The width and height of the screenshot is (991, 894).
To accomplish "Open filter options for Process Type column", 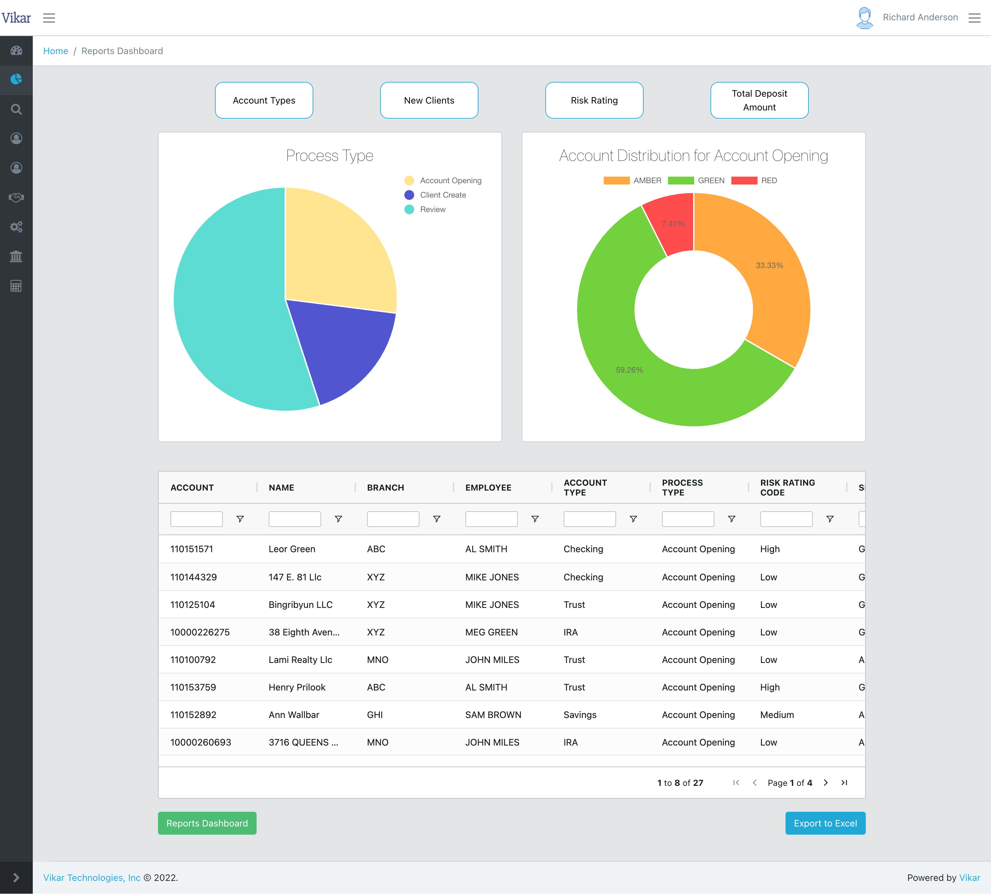I will click(732, 519).
